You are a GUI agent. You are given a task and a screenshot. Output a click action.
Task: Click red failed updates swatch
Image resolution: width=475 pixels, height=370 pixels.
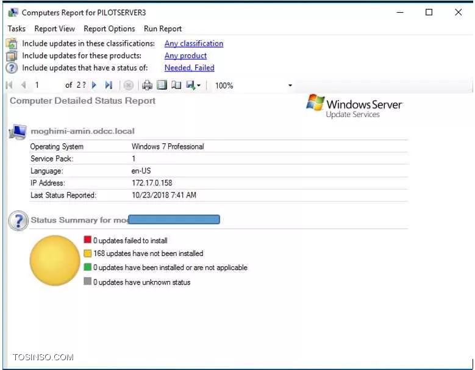click(x=88, y=240)
